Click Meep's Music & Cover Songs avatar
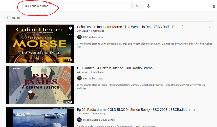 [x=79, y=120]
